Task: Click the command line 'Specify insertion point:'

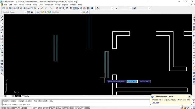Action: (x=16, y=104)
